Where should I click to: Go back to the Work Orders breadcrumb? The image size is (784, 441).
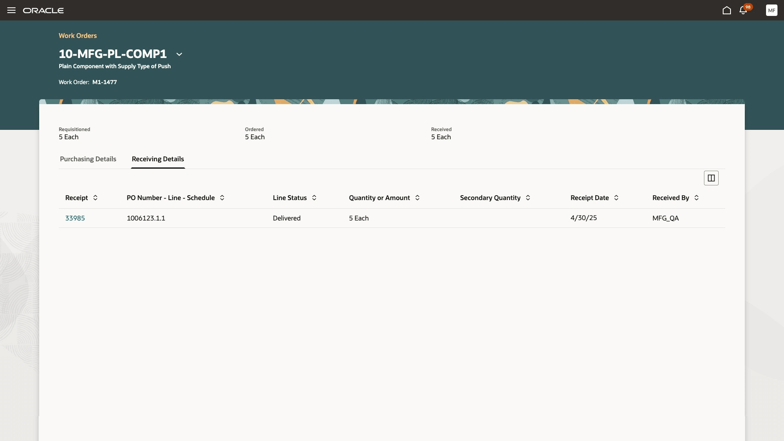(78, 36)
